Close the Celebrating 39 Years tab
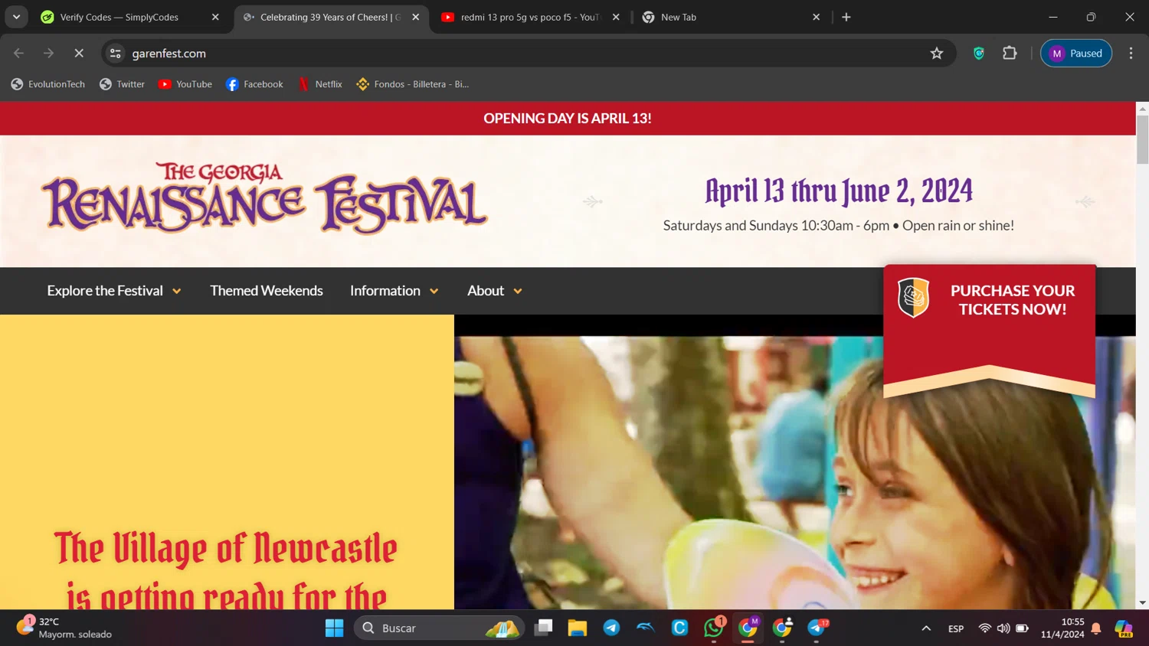 click(416, 17)
